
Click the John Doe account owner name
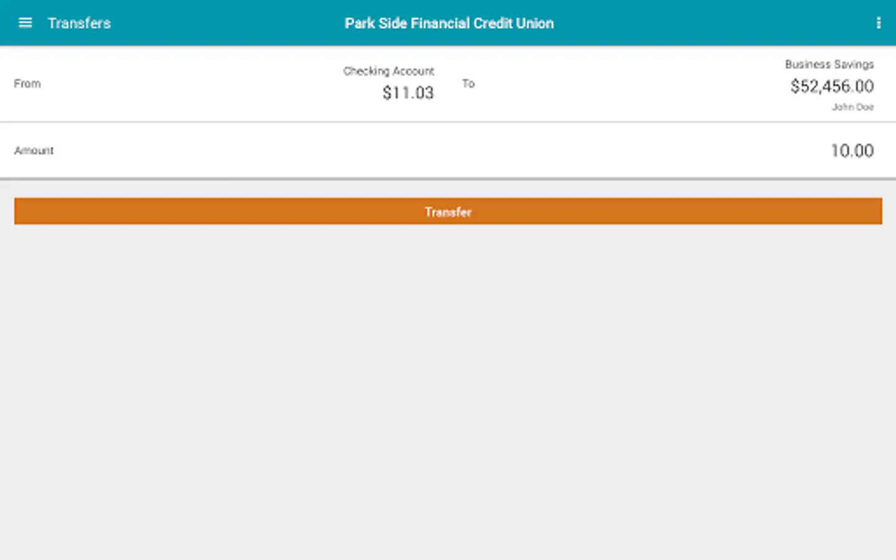point(852,107)
